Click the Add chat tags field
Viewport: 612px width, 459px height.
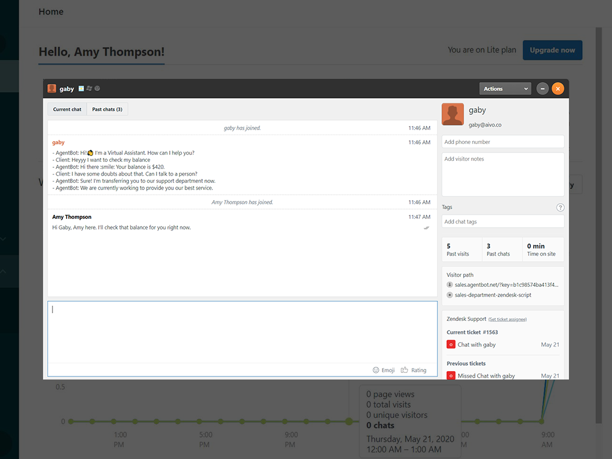pos(503,221)
